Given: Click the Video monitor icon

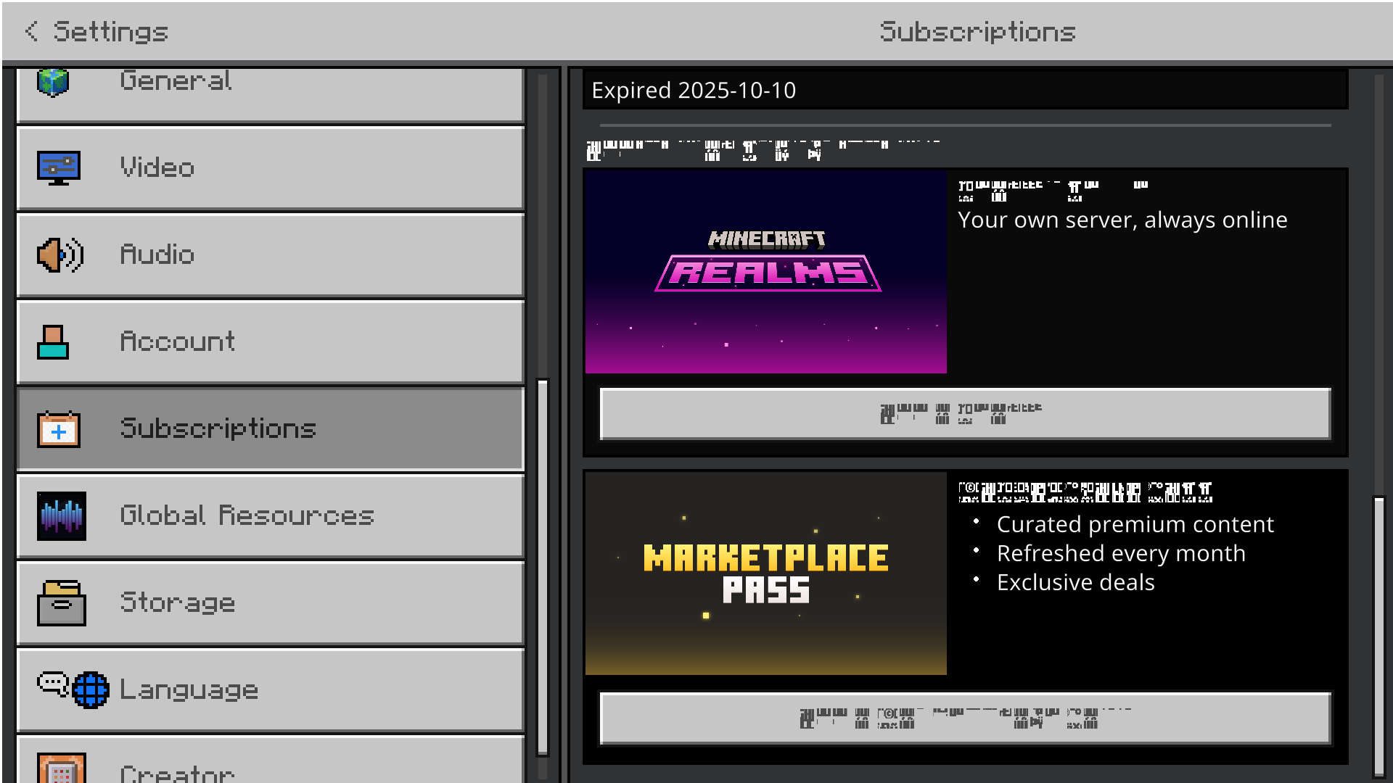Looking at the screenshot, I should click(x=58, y=167).
